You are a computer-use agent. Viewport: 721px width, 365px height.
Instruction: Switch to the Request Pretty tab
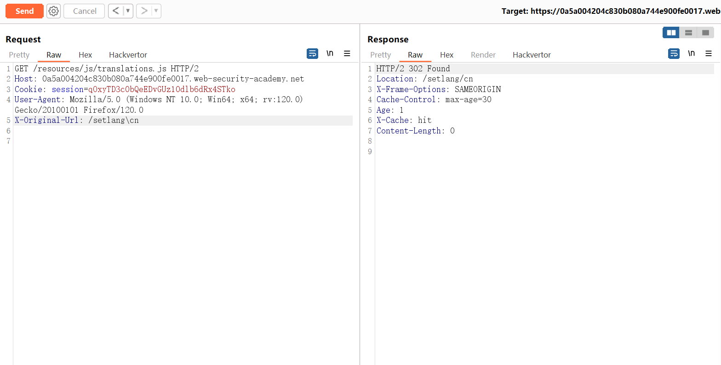pyautogui.click(x=19, y=55)
